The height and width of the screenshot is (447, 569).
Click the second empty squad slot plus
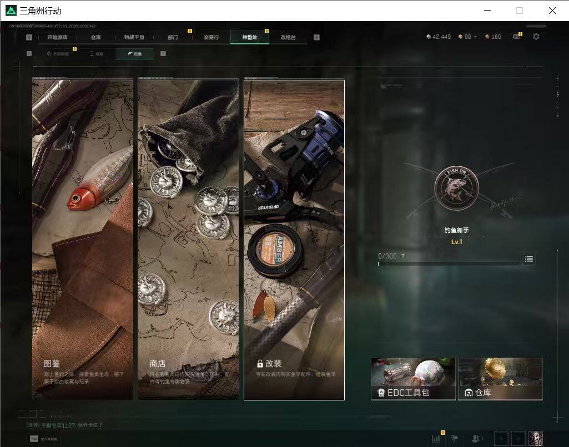[x=518, y=439]
